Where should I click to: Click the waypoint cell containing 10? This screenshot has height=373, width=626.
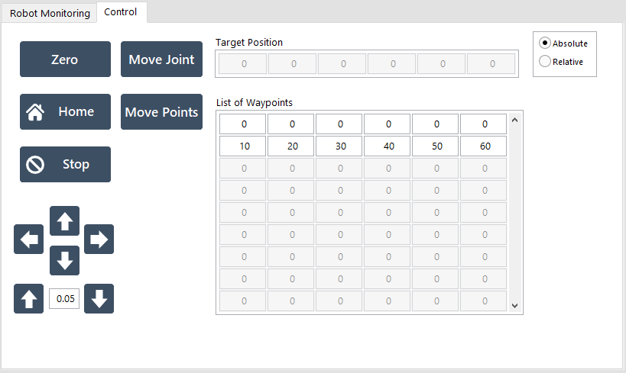(243, 146)
